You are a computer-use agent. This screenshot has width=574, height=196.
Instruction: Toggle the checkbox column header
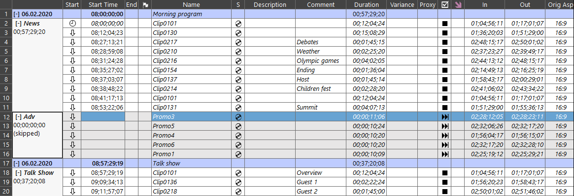point(445,5)
